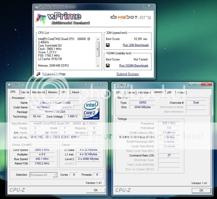Select CPU tab in left CPU-Z window
Screen dimensions: 217x199
(x=13, y=92)
